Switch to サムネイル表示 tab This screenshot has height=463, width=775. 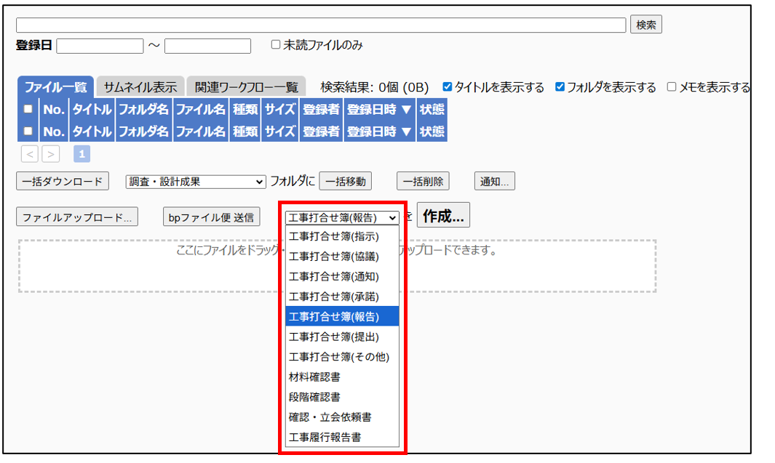click(140, 87)
